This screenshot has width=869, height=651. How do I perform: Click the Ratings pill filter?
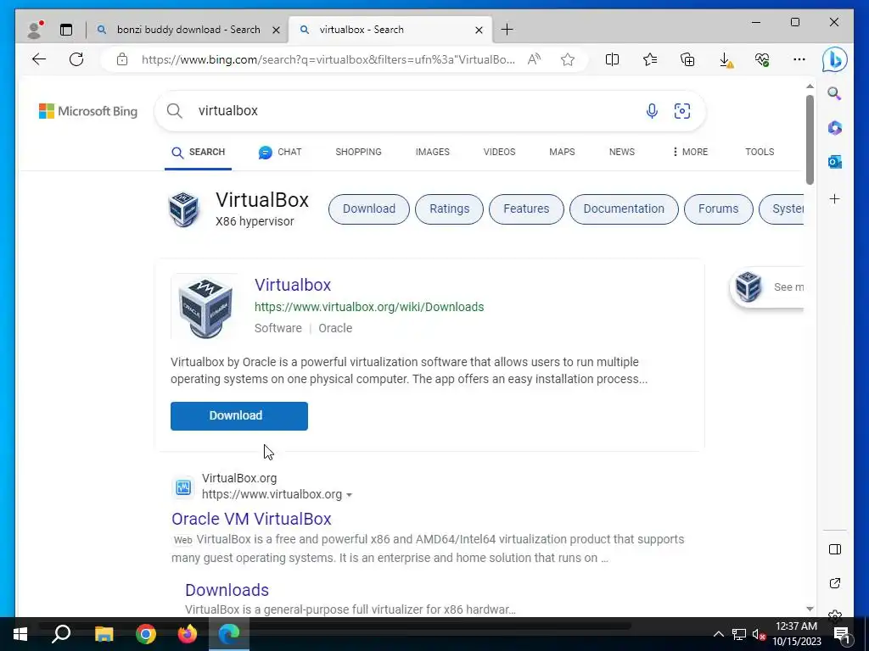pos(450,209)
